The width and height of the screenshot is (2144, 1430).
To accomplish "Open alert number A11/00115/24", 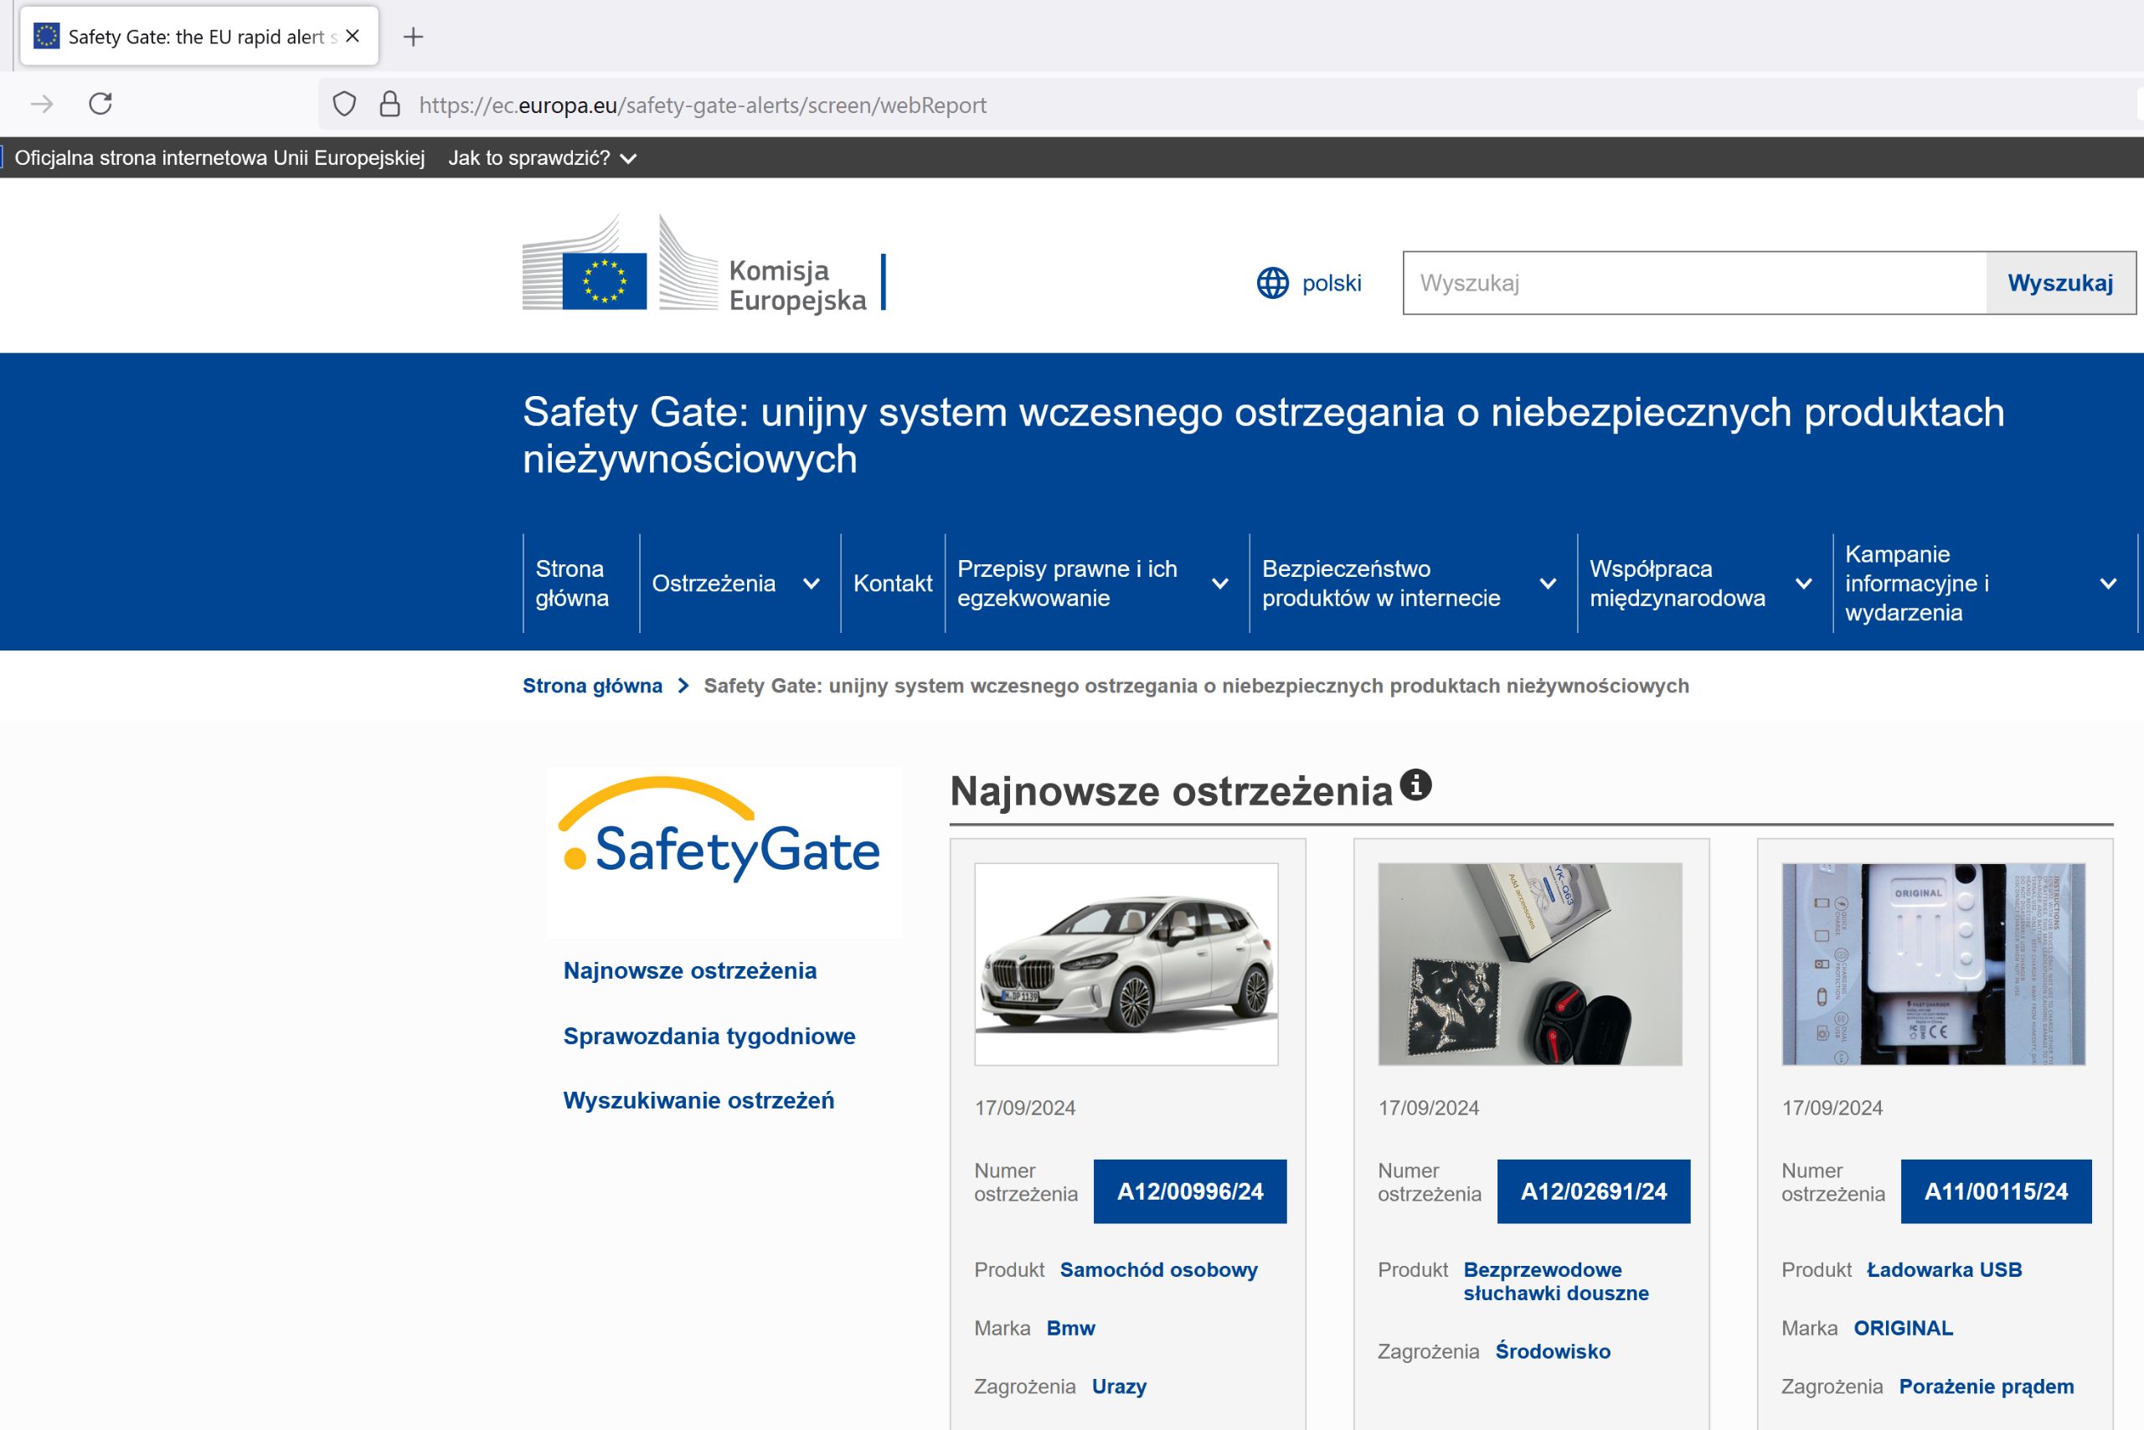I will coord(1997,1191).
